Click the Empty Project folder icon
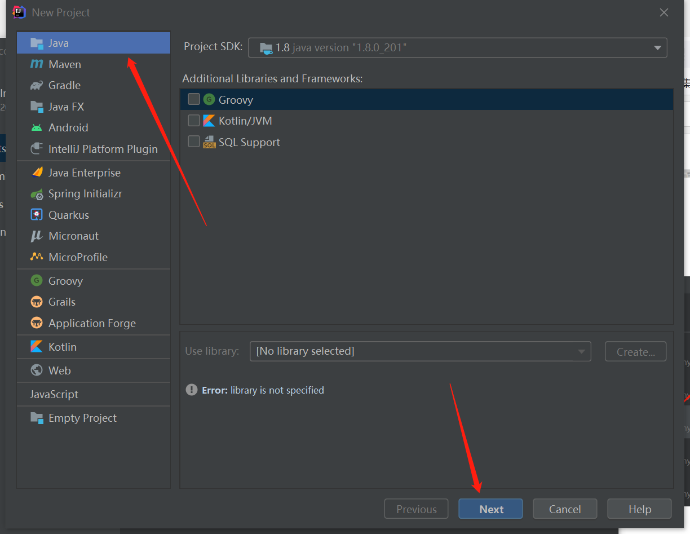 pos(37,418)
